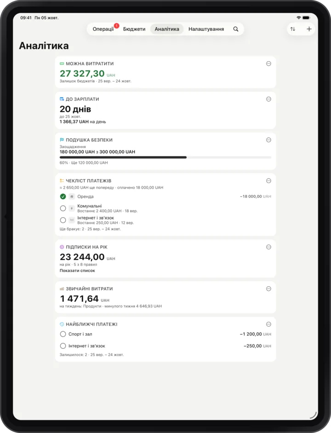Add a new item with the plus button
Viewport: 331px width, 433px height.
(x=309, y=29)
